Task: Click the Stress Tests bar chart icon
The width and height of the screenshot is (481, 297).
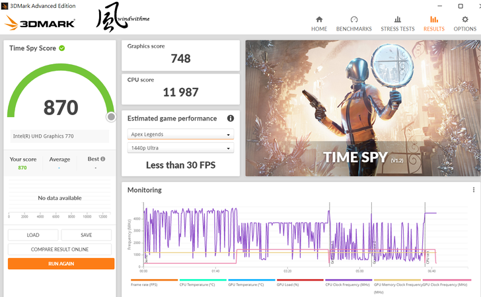Action: point(398,19)
